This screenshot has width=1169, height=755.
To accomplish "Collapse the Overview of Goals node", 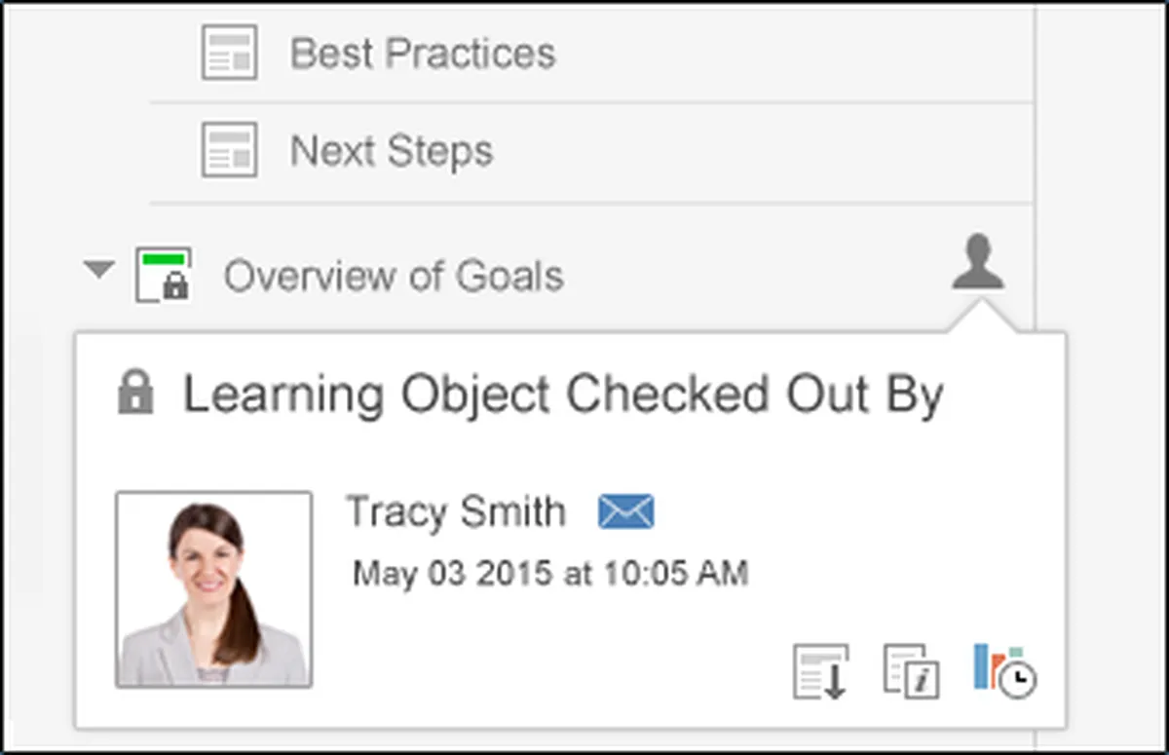I will [x=98, y=268].
